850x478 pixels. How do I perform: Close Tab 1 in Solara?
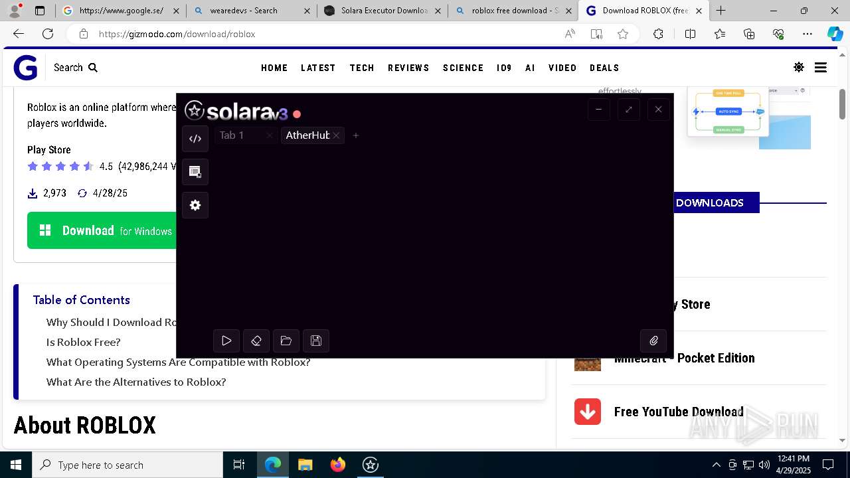coord(269,135)
